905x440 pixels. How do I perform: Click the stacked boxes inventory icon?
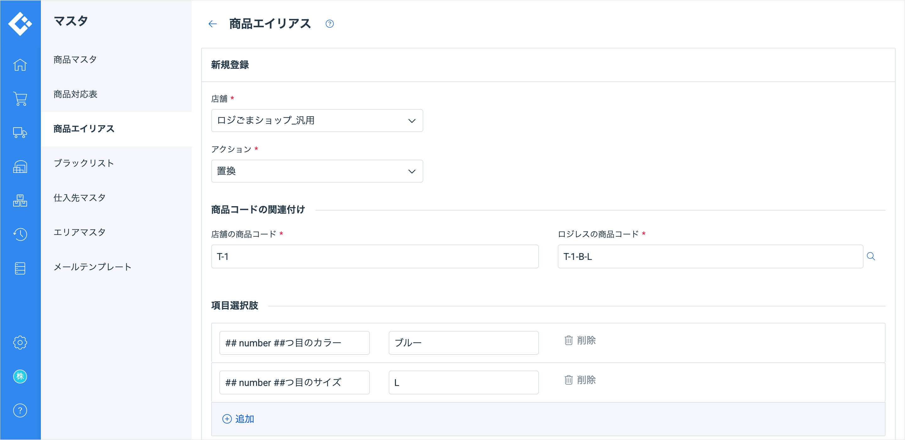(x=20, y=201)
